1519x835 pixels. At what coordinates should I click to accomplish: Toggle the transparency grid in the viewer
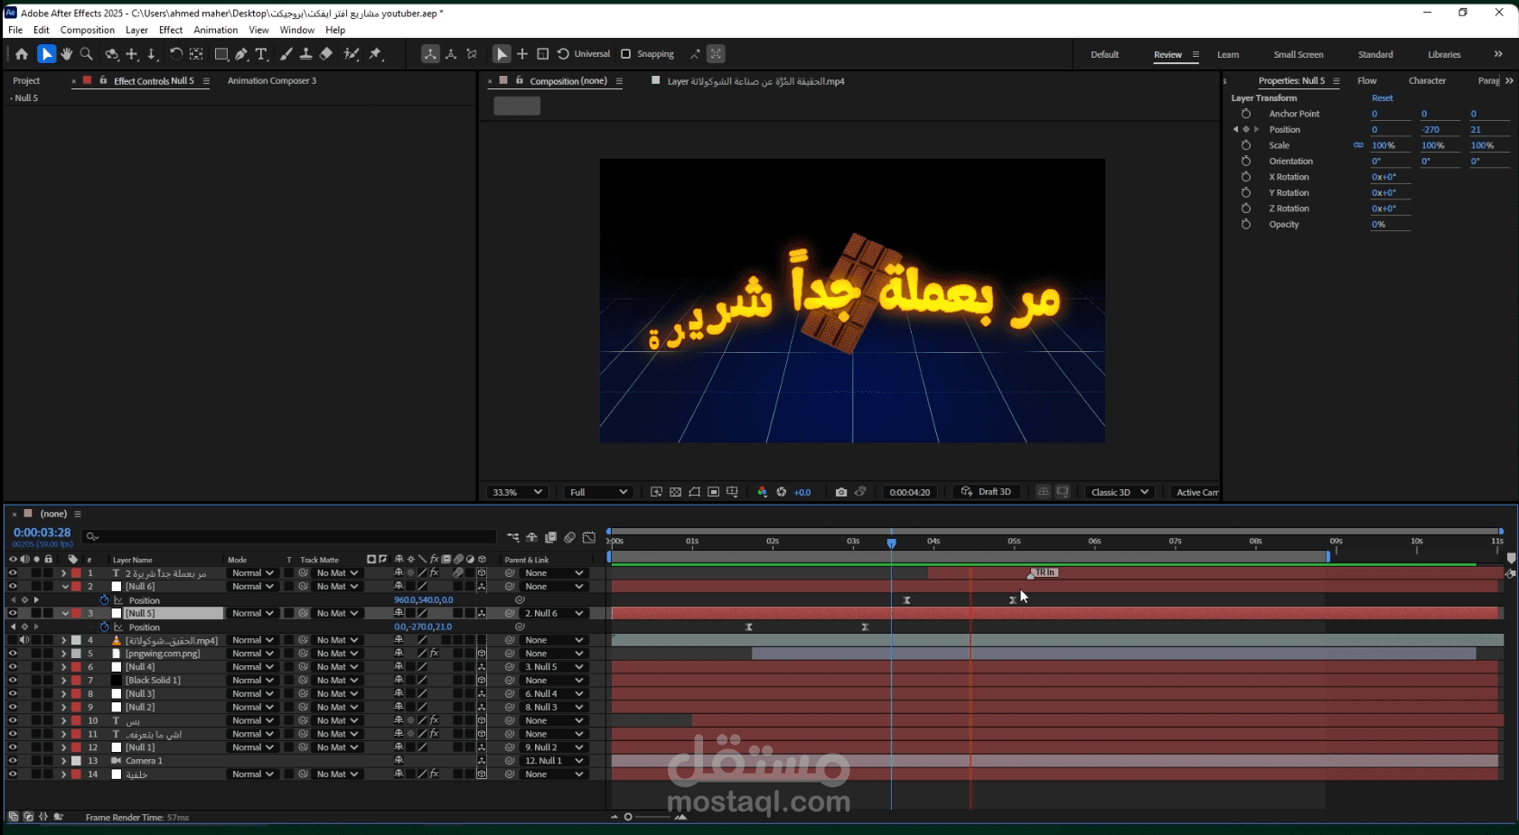[x=675, y=492]
